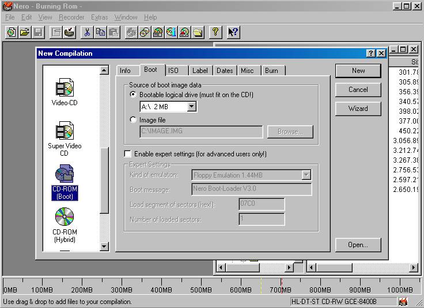This screenshot has height=308, width=424.
Task: Switch to the Label tab
Action: point(200,71)
